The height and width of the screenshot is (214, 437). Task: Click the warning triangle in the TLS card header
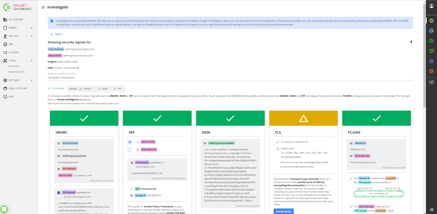pos(303,118)
